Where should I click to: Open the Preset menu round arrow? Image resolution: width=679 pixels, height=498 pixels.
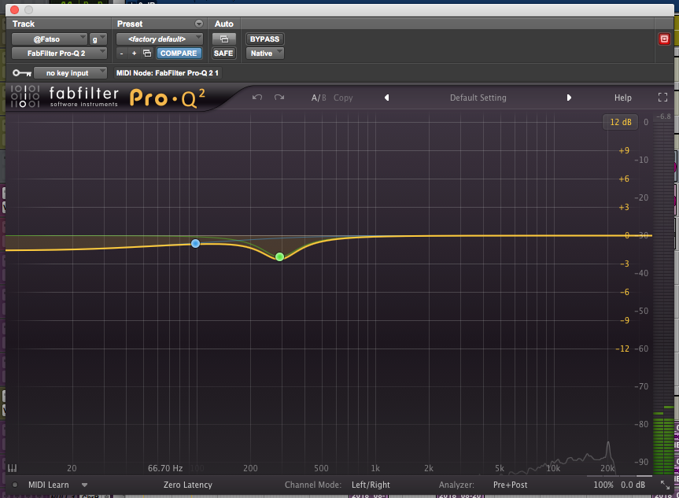(x=199, y=24)
